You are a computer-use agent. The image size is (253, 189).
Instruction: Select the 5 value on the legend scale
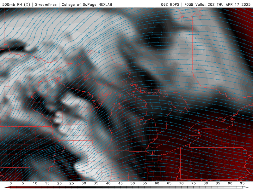click(x=23, y=183)
